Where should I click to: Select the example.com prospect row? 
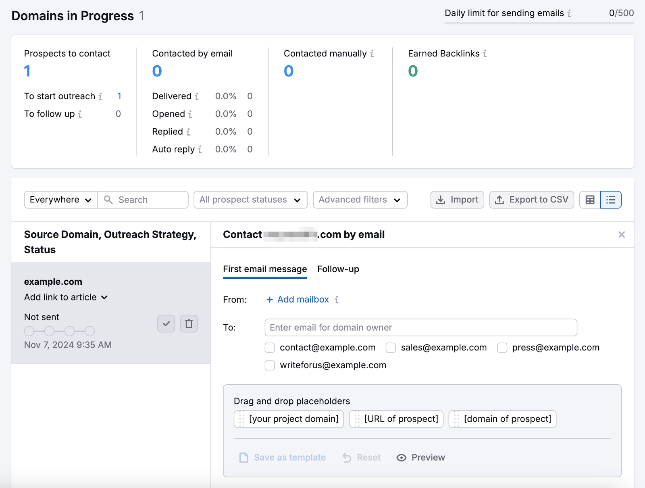(x=111, y=313)
